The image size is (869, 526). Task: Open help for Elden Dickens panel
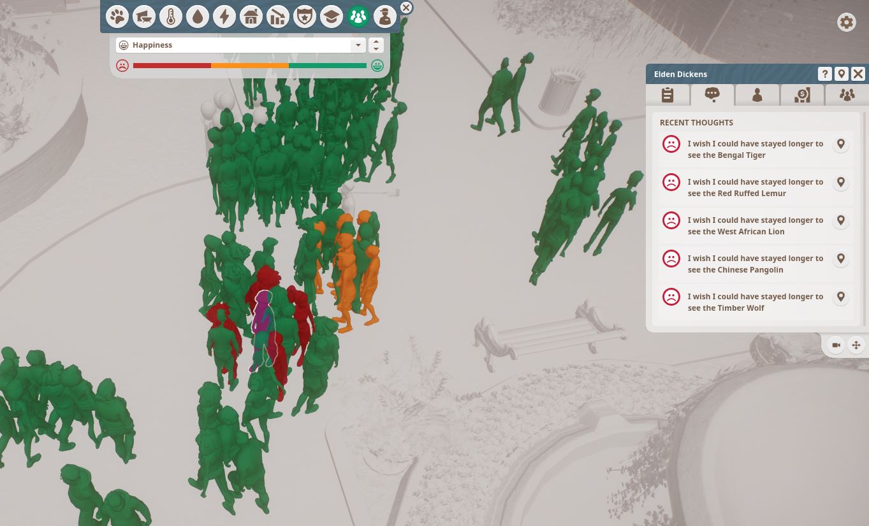click(x=825, y=74)
